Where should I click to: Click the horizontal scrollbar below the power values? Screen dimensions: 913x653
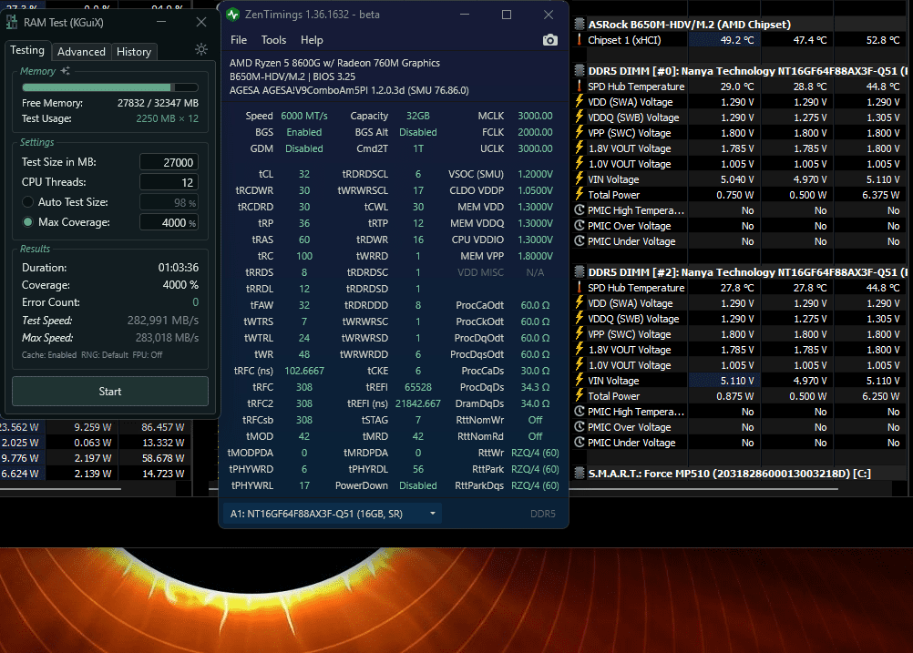coord(60,489)
